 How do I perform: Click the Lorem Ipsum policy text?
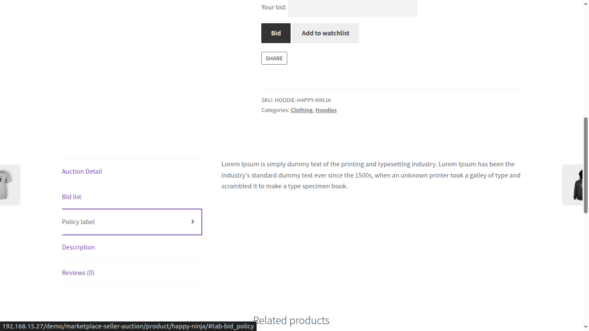click(371, 175)
